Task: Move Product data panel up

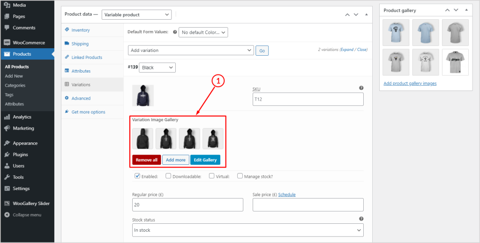Action: [x=347, y=15]
